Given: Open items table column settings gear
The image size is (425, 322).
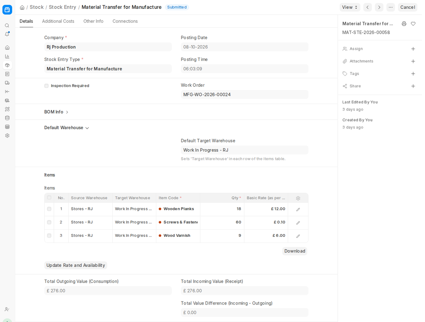Looking at the screenshot, I should tap(298, 199).
